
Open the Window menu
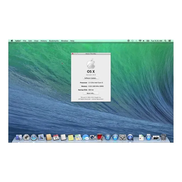pos(65,41)
